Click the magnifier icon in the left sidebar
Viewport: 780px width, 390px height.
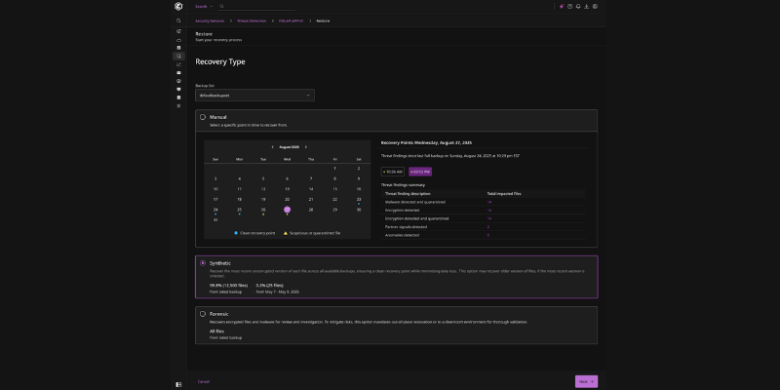177,20
